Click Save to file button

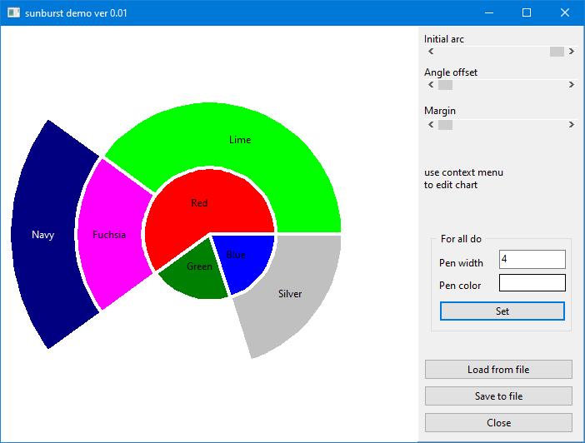(498, 396)
